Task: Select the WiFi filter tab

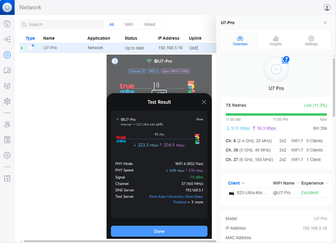Action: click(129, 24)
